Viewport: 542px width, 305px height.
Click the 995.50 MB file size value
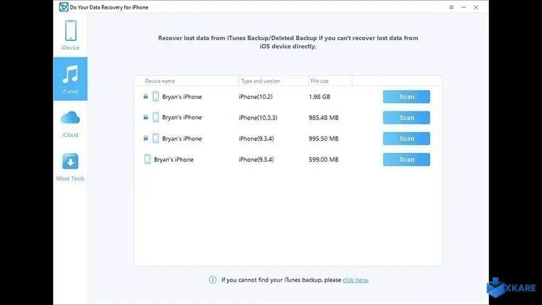point(323,139)
